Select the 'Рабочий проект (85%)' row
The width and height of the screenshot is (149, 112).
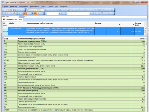pyautogui.click(x=74, y=91)
